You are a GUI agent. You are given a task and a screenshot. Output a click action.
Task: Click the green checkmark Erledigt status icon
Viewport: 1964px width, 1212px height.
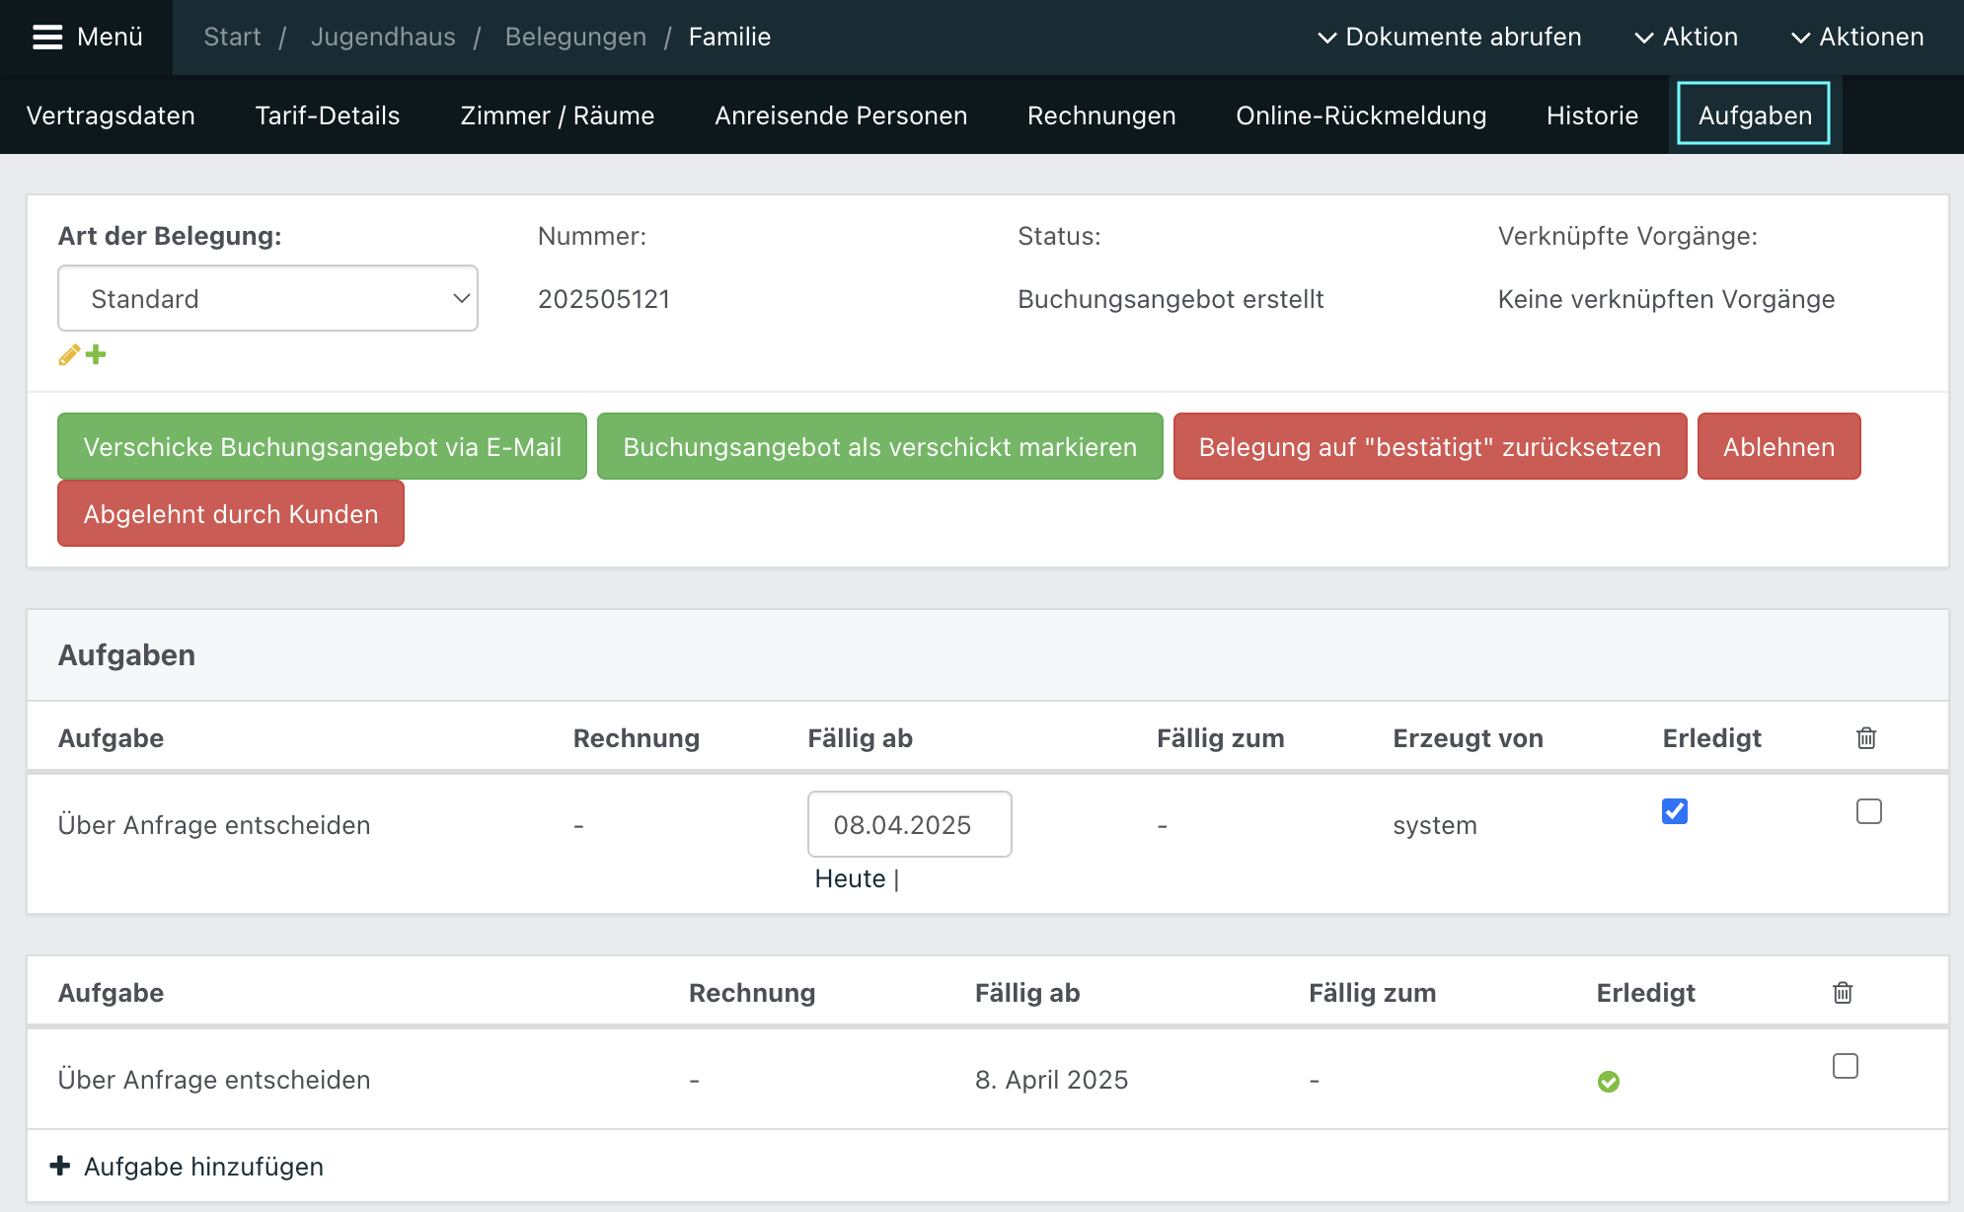pos(1609,1082)
